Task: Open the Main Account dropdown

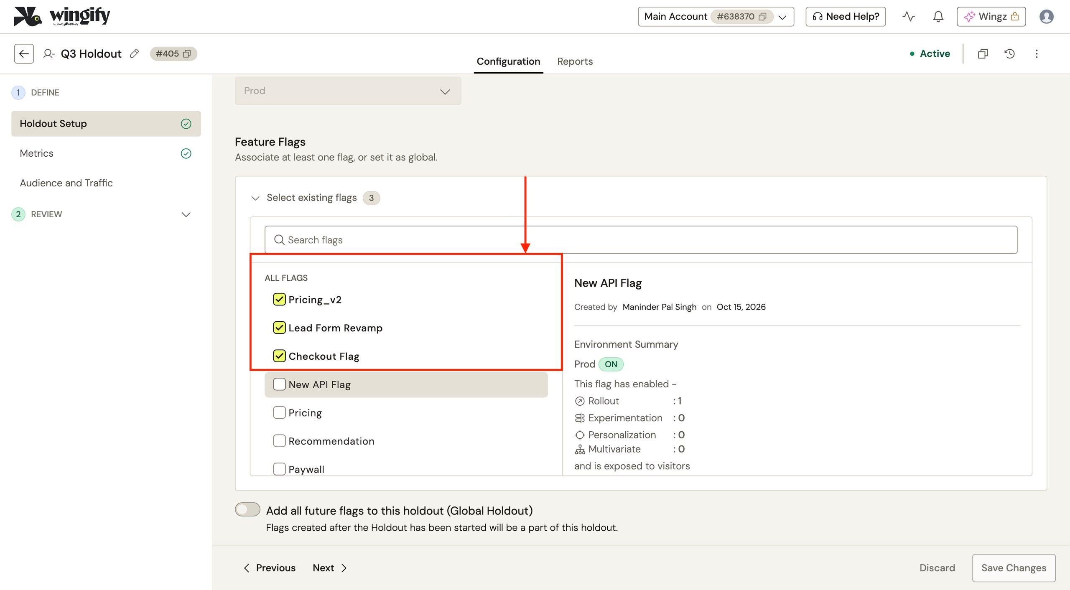Action: point(716,17)
